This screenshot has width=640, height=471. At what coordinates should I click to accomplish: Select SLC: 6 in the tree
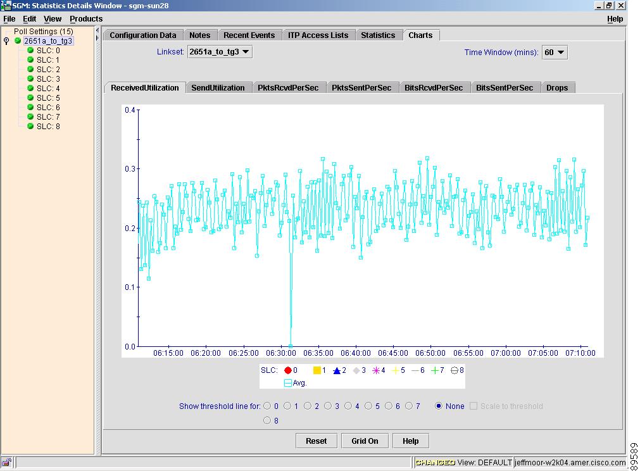[x=48, y=108]
